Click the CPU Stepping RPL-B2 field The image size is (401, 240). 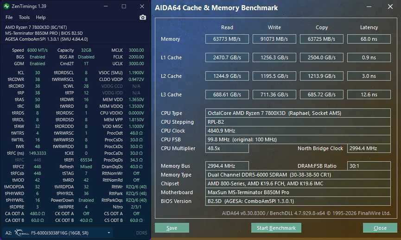(x=298, y=122)
